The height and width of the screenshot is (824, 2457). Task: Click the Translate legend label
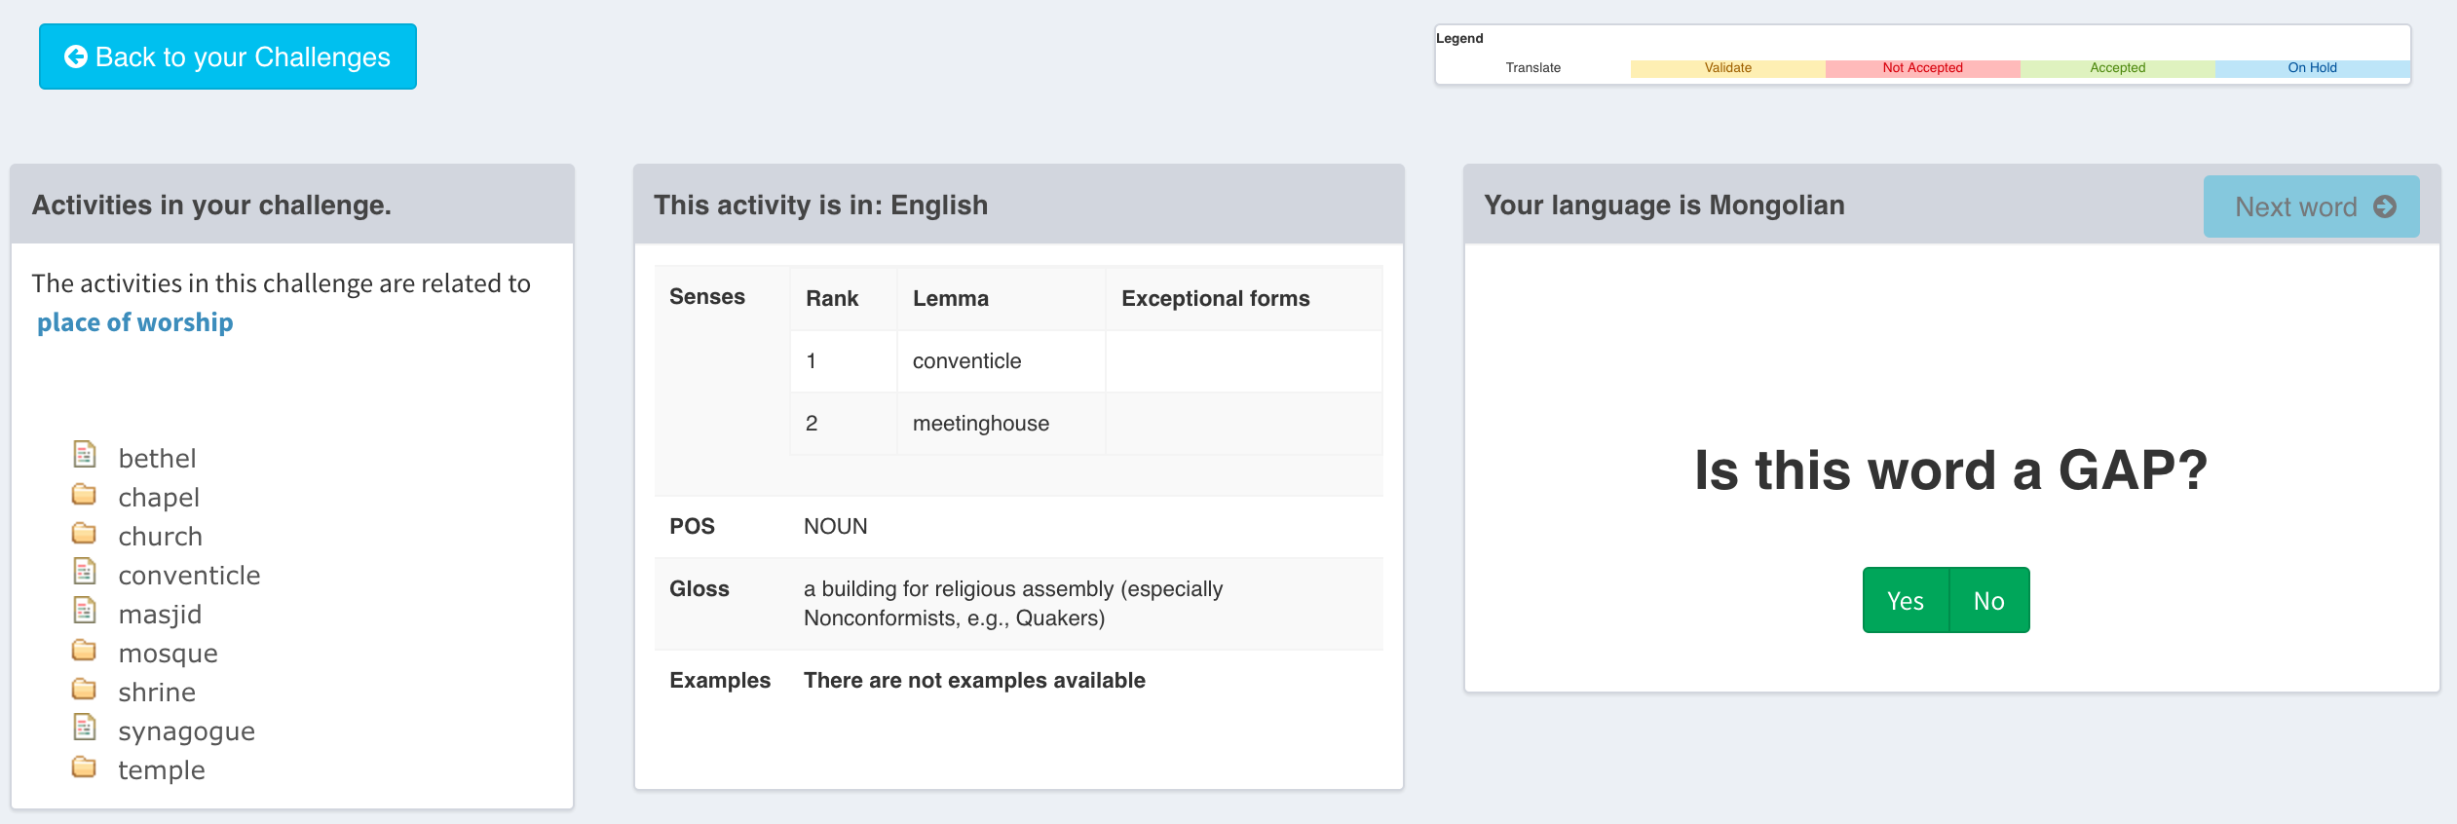point(1533,67)
